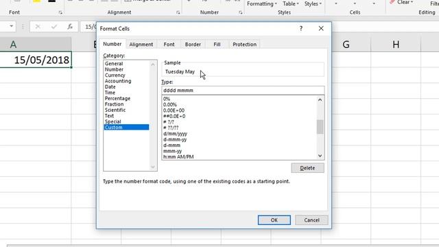Select Custom category
This screenshot has height=247, width=439.
click(126, 127)
